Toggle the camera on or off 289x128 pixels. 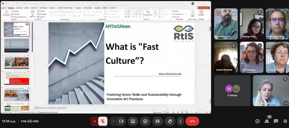click(x=121, y=121)
